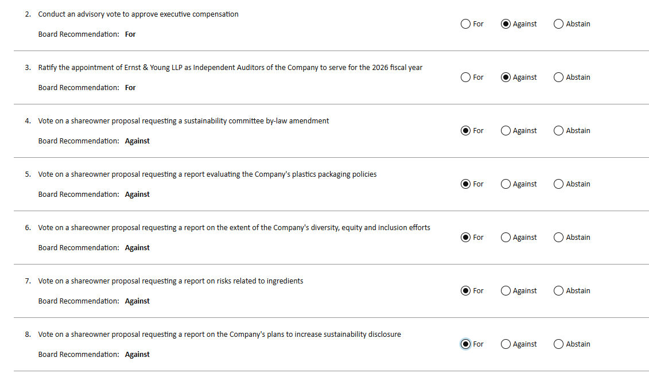
Task: Abstain on sustainability disclosure proposal 8
Action: coord(559,344)
